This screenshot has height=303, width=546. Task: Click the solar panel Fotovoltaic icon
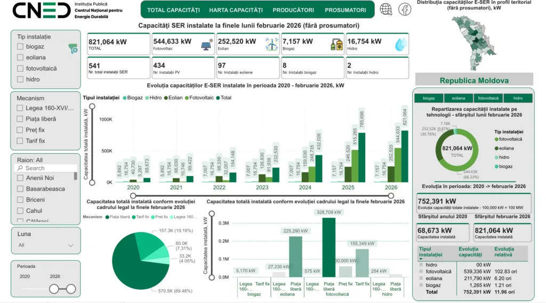(206, 45)
